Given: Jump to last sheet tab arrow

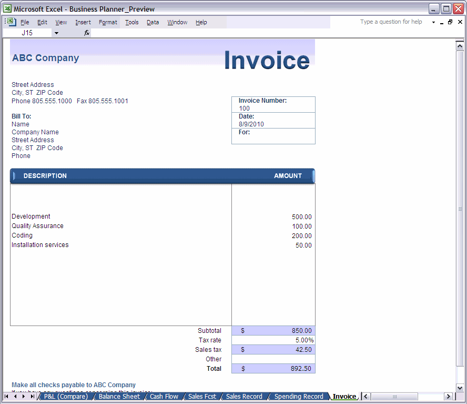Looking at the screenshot, I should tap(32, 397).
